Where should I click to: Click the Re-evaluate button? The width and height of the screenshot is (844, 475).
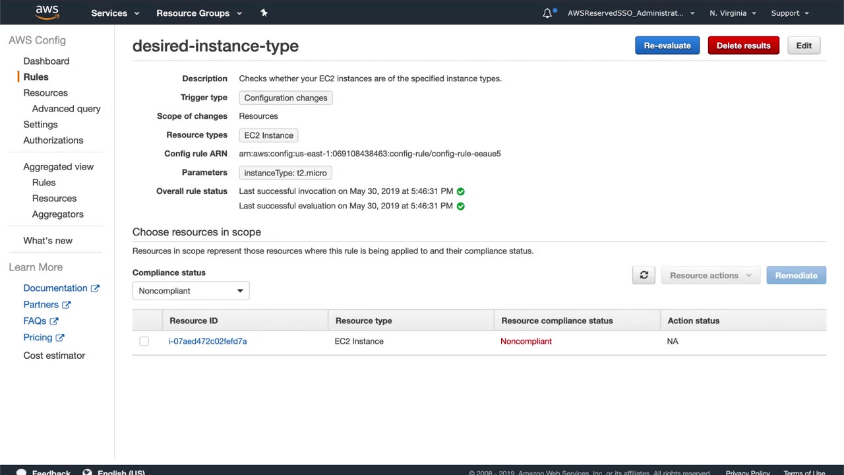[667, 46]
